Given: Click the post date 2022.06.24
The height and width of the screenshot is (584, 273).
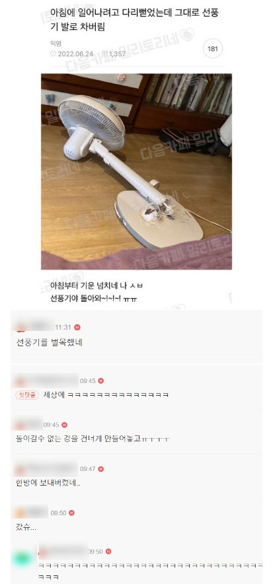Looking at the screenshot, I should (x=75, y=54).
